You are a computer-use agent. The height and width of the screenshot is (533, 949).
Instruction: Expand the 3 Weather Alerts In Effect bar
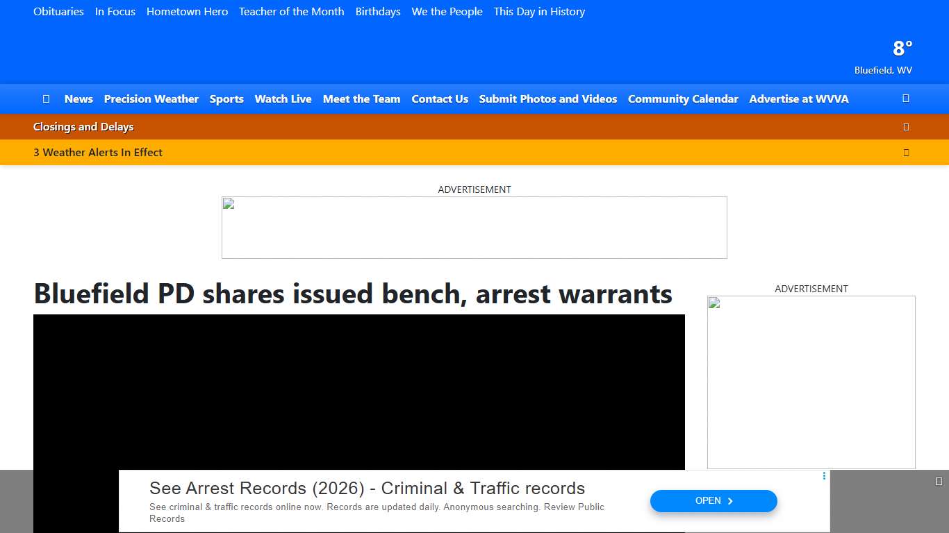98,153
